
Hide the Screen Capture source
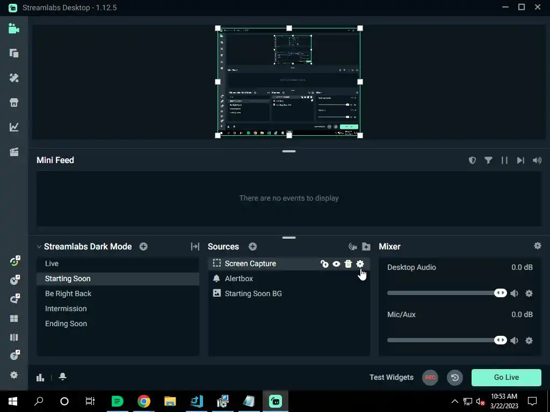[x=336, y=264]
